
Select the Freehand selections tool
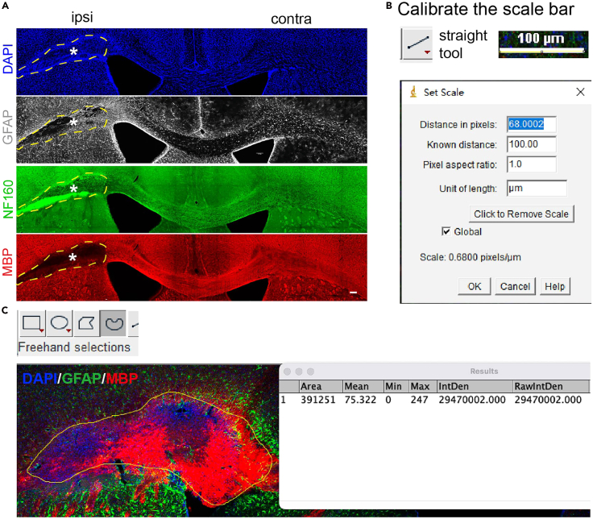tap(113, 323)
